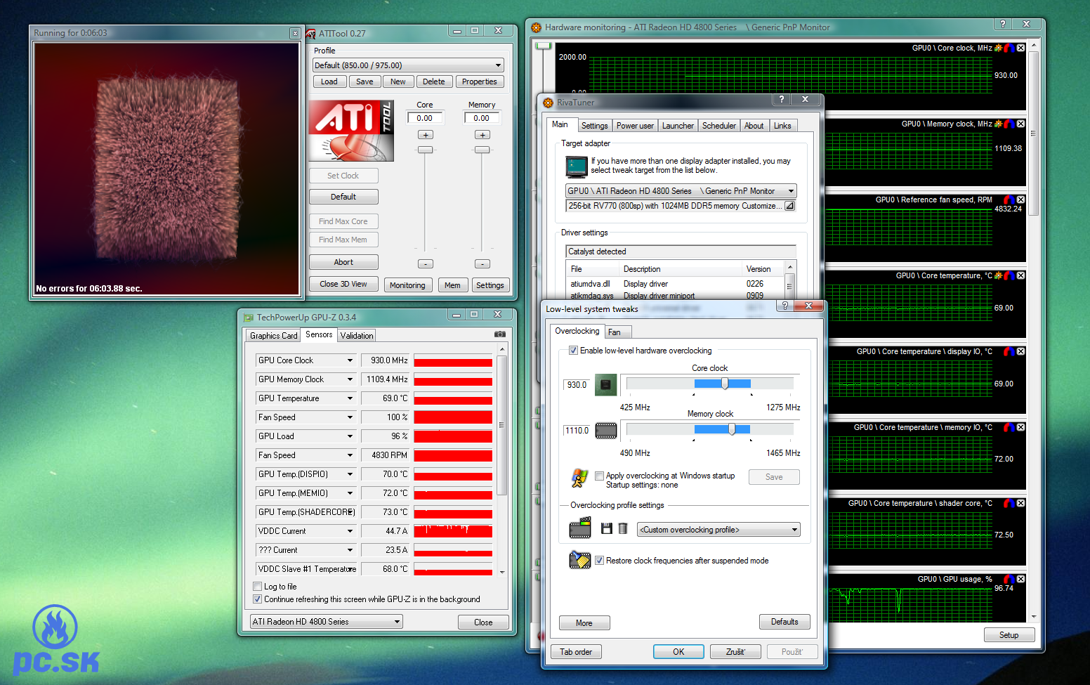Click the RivaTuner Memory clock slider handle

pos(732,429)
